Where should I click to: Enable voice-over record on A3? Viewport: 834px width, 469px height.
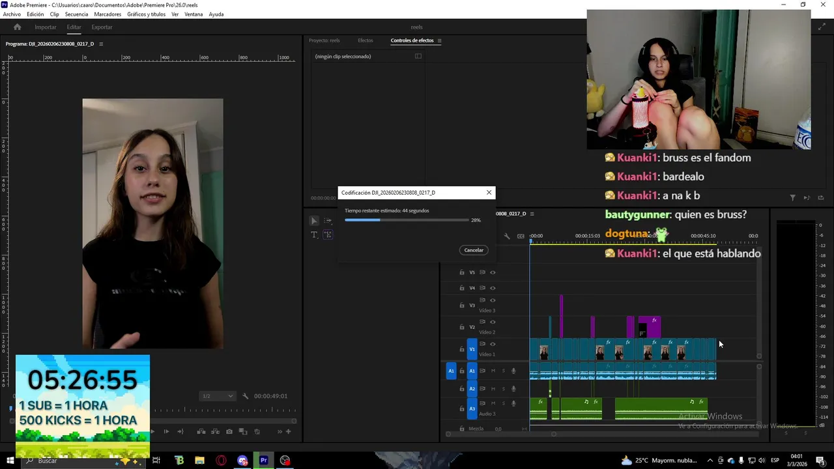point(513,404)
